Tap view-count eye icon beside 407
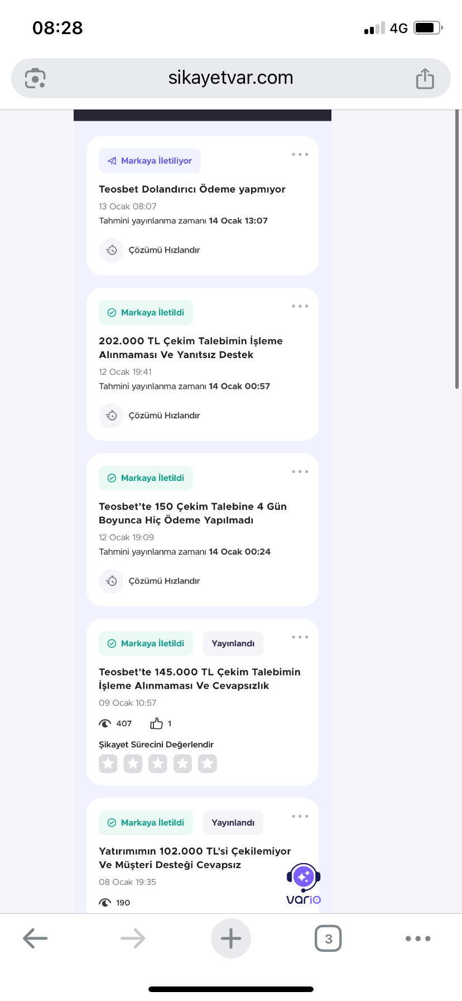Image resolution: width=462 pixels, height=1001 pixels. click(105, 723)
